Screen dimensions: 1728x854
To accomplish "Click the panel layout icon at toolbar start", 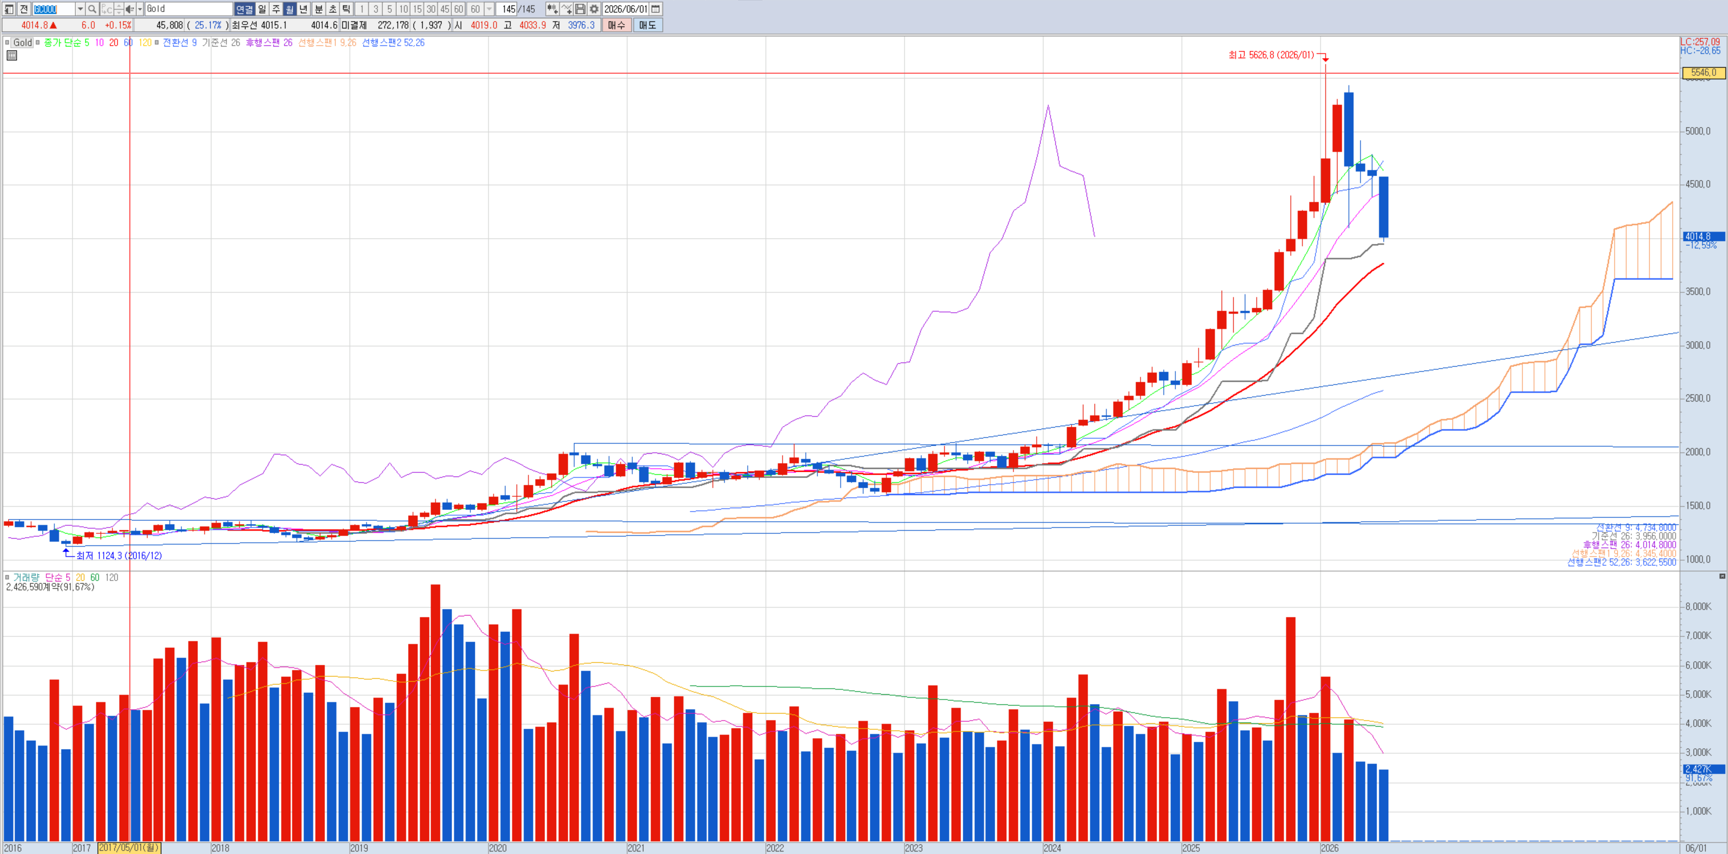I will (x=9, y=9).
